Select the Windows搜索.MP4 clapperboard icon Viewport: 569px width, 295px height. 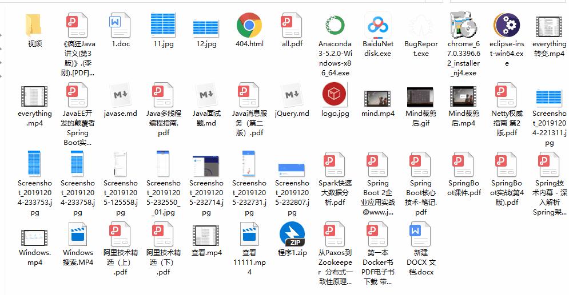coord(77,234)
